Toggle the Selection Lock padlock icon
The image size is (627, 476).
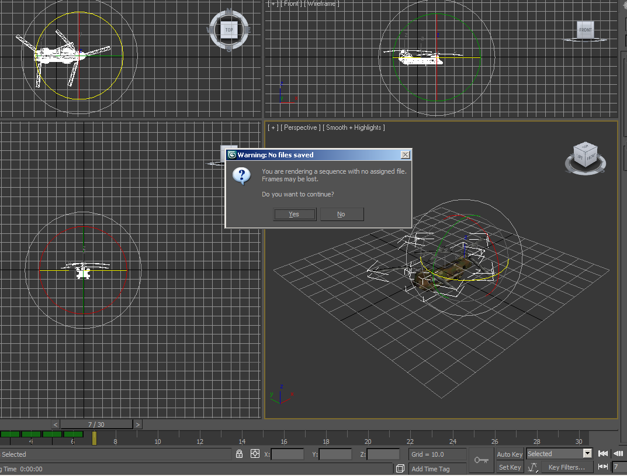point(239,454)
